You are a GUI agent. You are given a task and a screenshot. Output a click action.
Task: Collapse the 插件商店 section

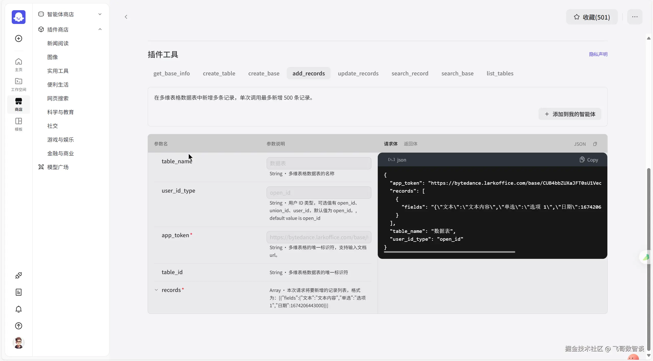click(x=100, y=30)
